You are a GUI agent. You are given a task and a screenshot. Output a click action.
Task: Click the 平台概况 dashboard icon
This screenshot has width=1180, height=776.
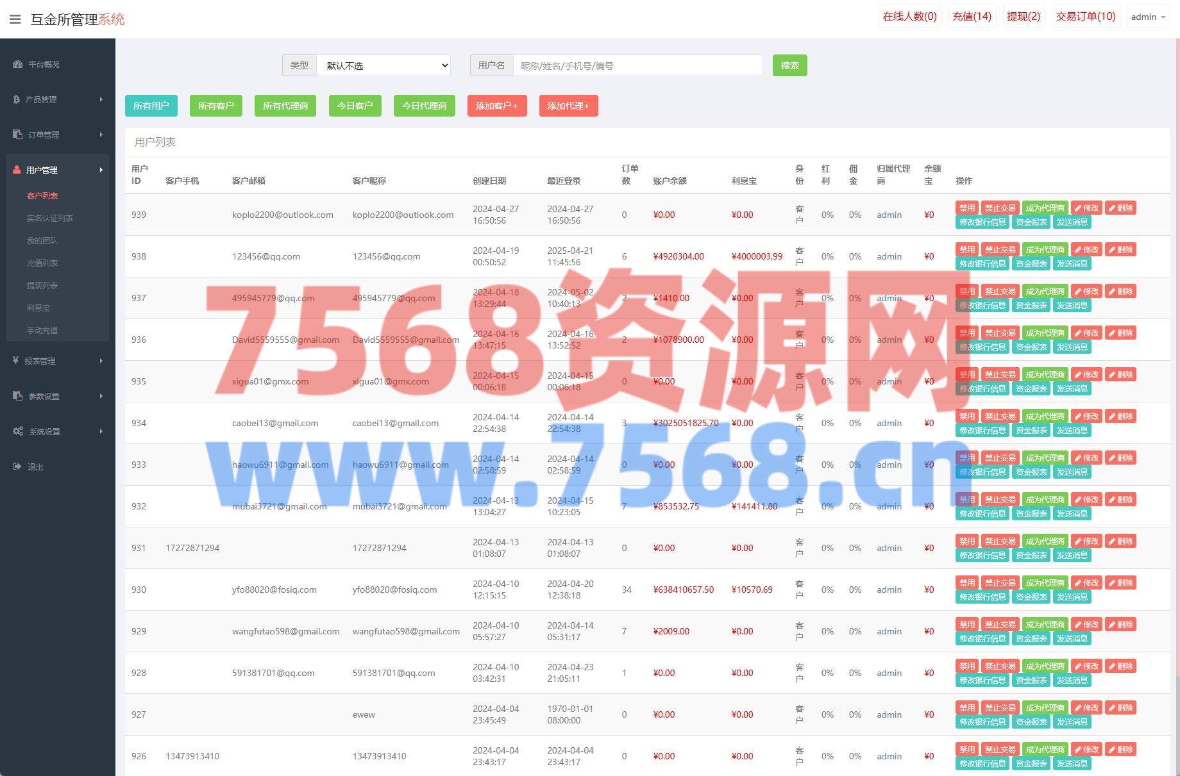(x=17, y=64)
